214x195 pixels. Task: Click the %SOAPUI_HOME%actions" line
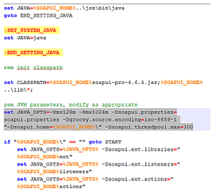pos(51,187)
